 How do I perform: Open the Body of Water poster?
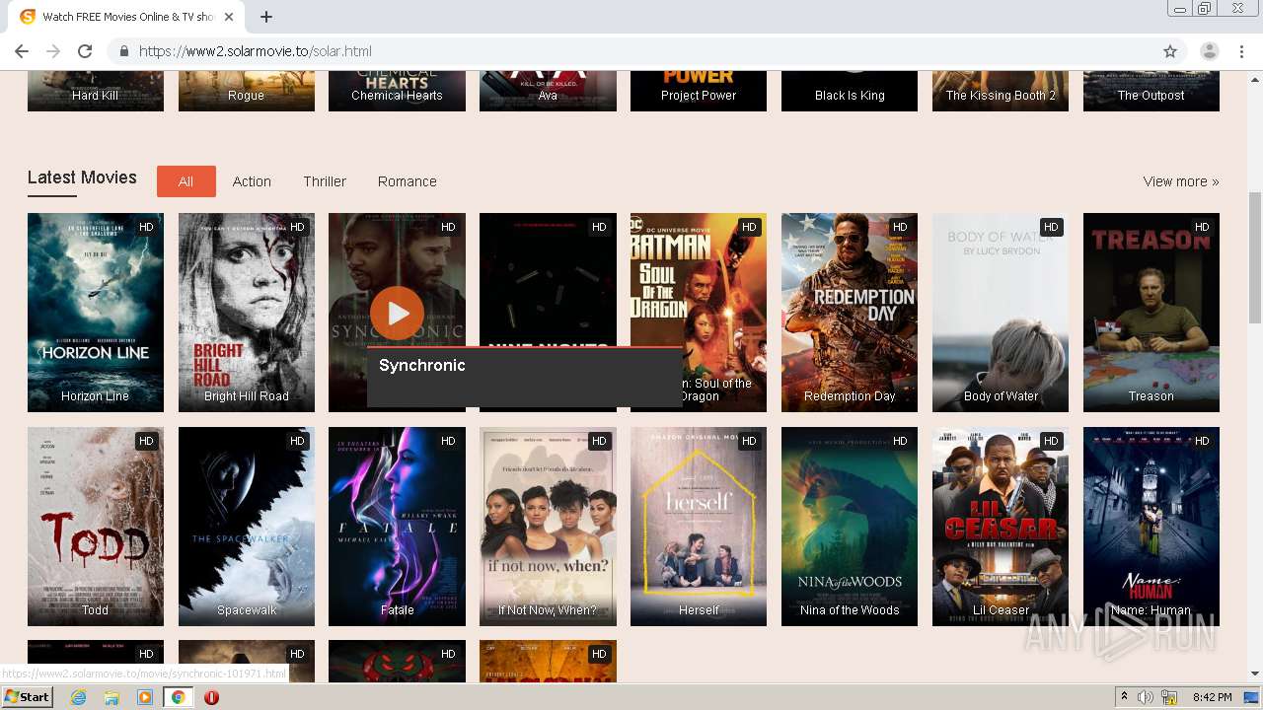pyautogui.click(x=1001, y=313)
